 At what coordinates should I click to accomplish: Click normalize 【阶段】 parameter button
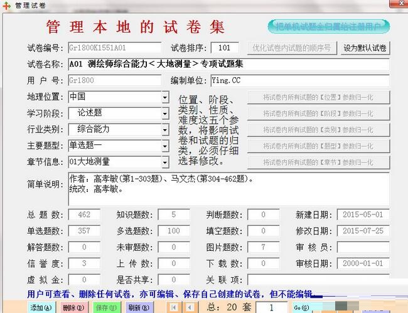(x=318, y=114)
